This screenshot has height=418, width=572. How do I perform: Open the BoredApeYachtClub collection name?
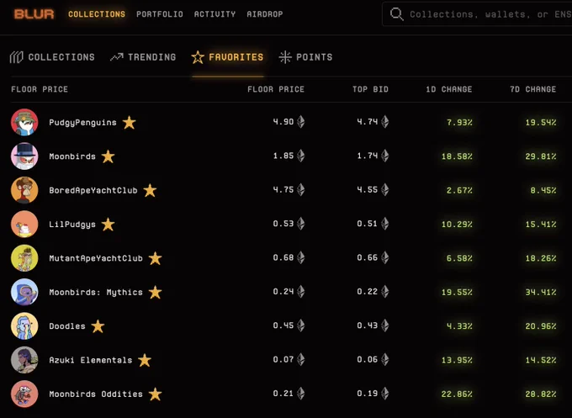pos(93,190)
